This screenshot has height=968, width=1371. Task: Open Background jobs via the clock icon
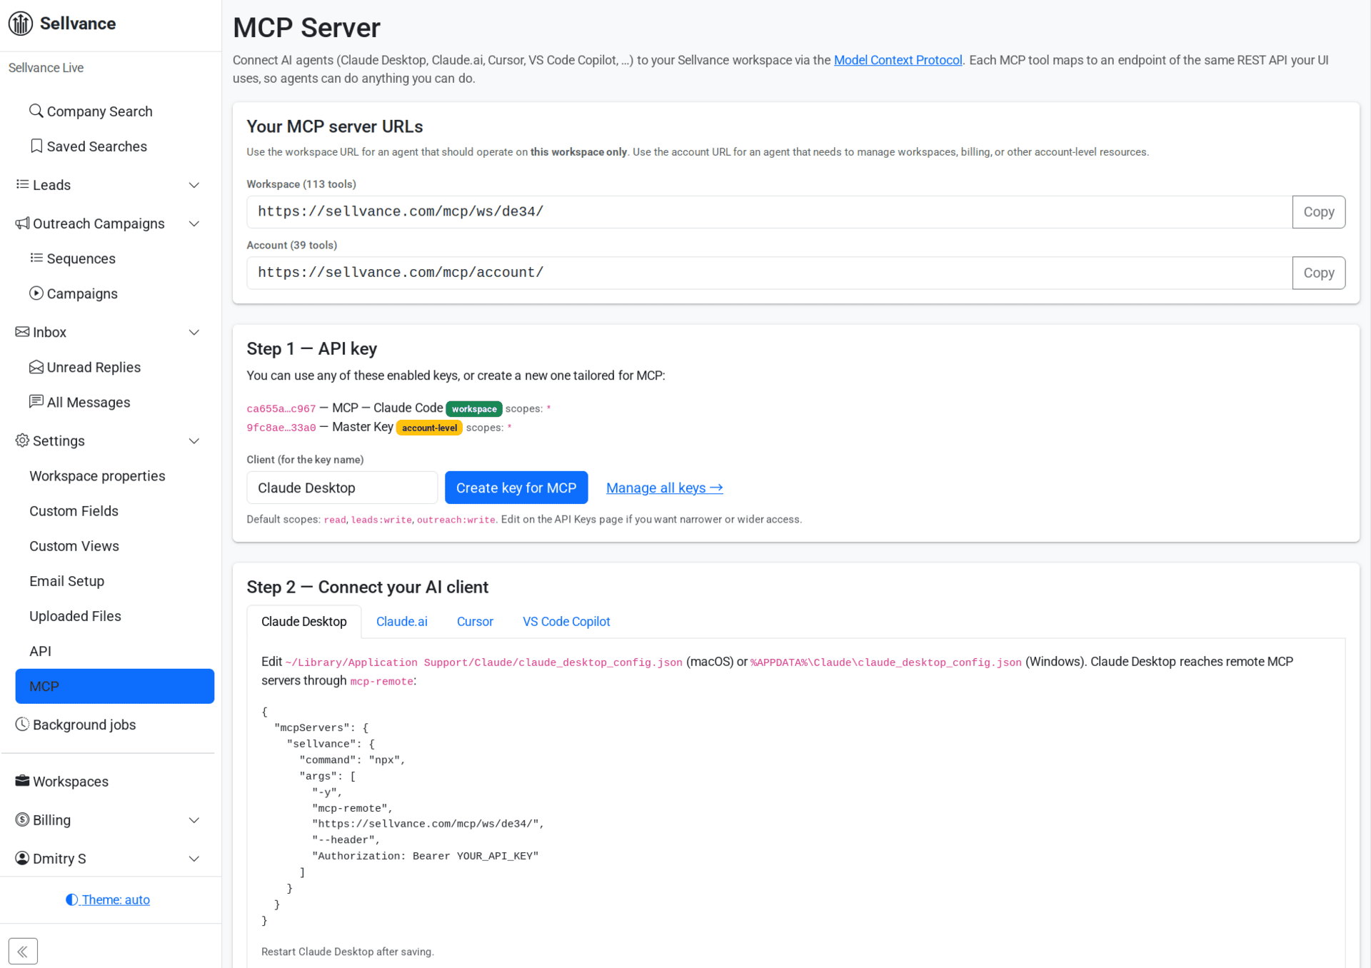click(21, 725)
